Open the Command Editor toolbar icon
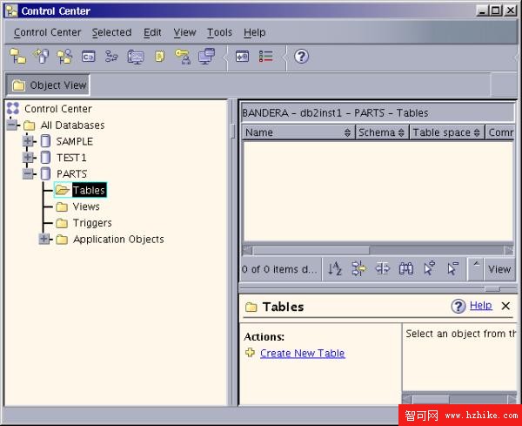Image resolution: width=522 pixels, height=426 pixels. [88, 57]
